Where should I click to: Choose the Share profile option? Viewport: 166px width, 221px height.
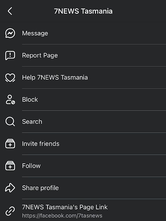coord(83,188)
